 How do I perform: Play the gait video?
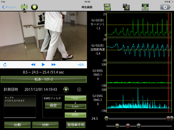click(x=43, y=64)
